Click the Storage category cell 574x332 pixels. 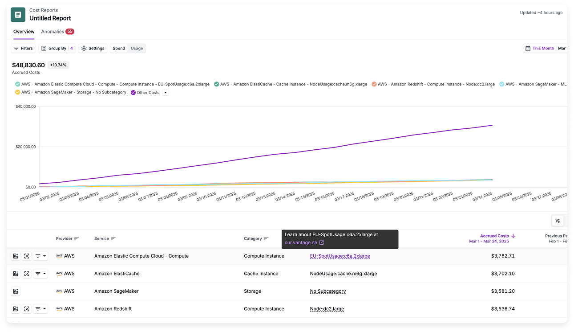(253, 291)
